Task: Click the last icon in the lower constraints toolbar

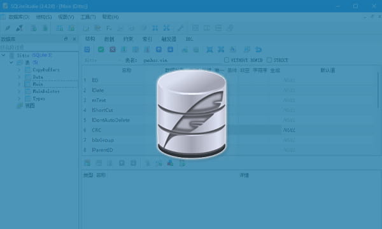Action: pos(182,163)
